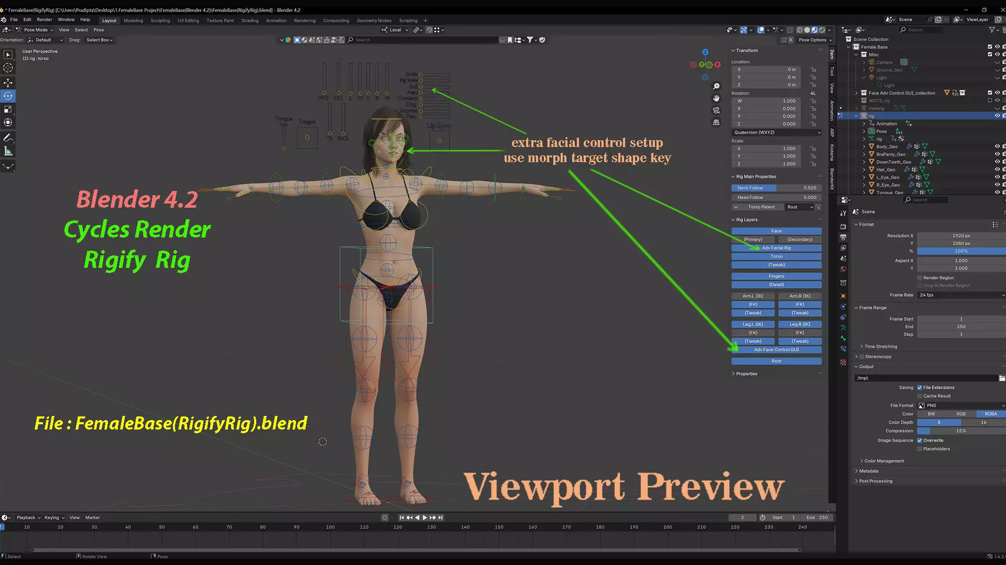The height and width of the screenshot is (565, 1006).
Task: Open the Render properties tab icon
Action: click(843, 227)
